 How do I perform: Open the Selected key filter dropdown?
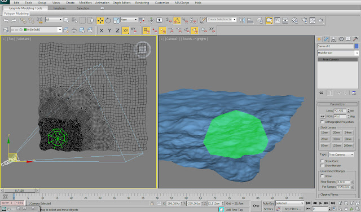tap(290, 203)
